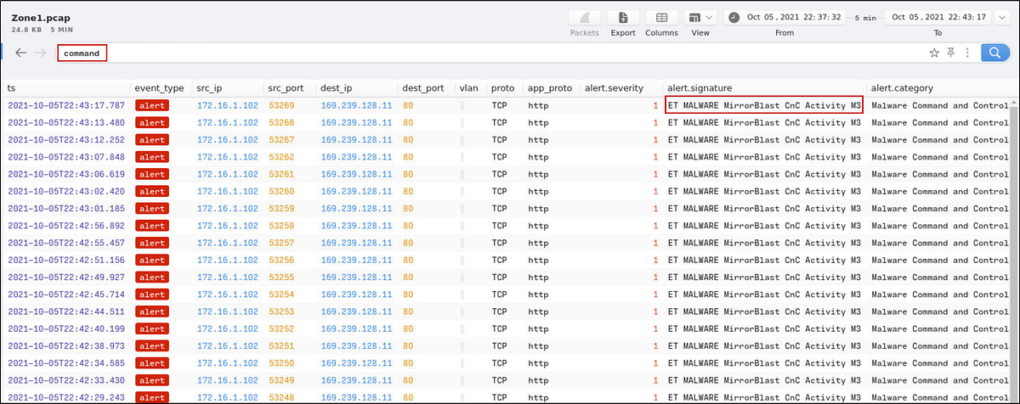Expand the time range dropdown chevron

pyautogui.click(x=1000, y=17)
